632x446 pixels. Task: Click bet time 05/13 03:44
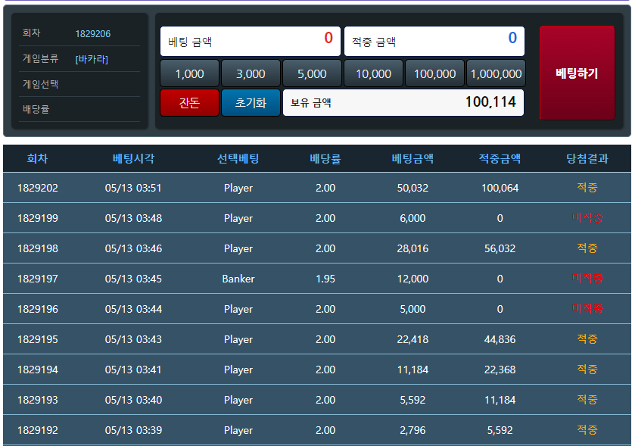point(133,309)
